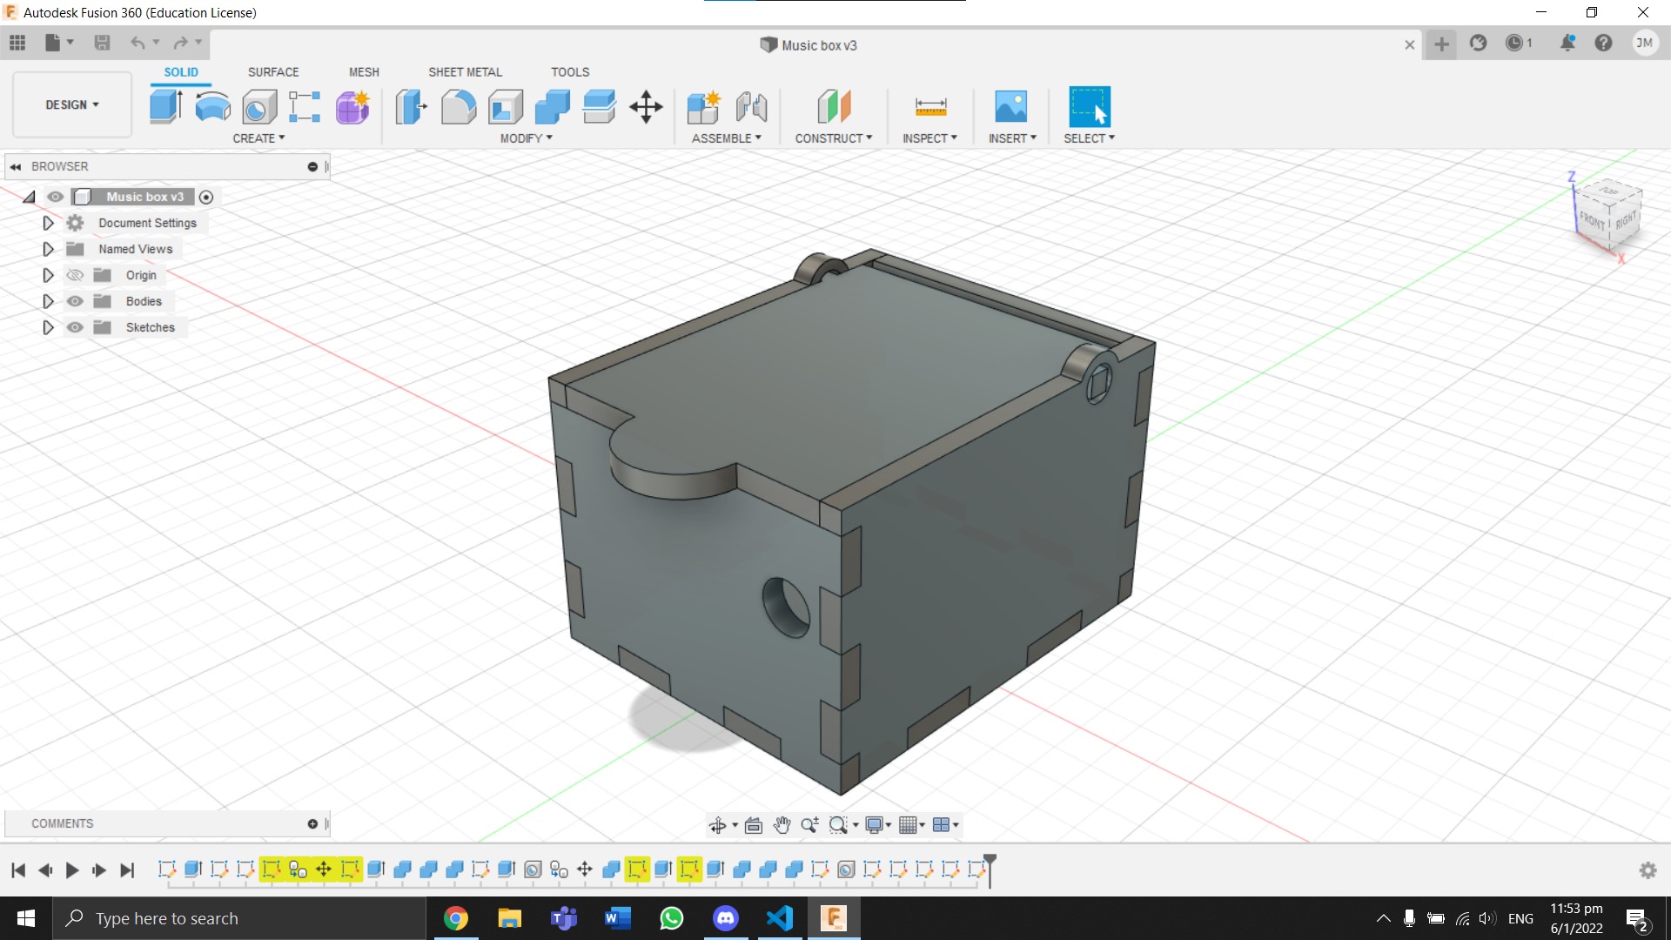Open the Help question mark

[1603, 43]
